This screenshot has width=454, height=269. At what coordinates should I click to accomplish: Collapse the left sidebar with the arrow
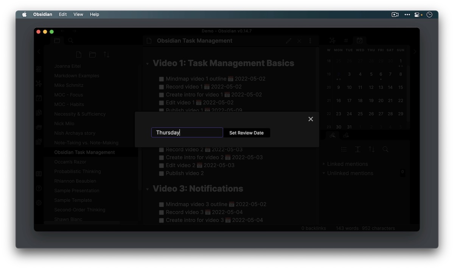pos(39,52)
